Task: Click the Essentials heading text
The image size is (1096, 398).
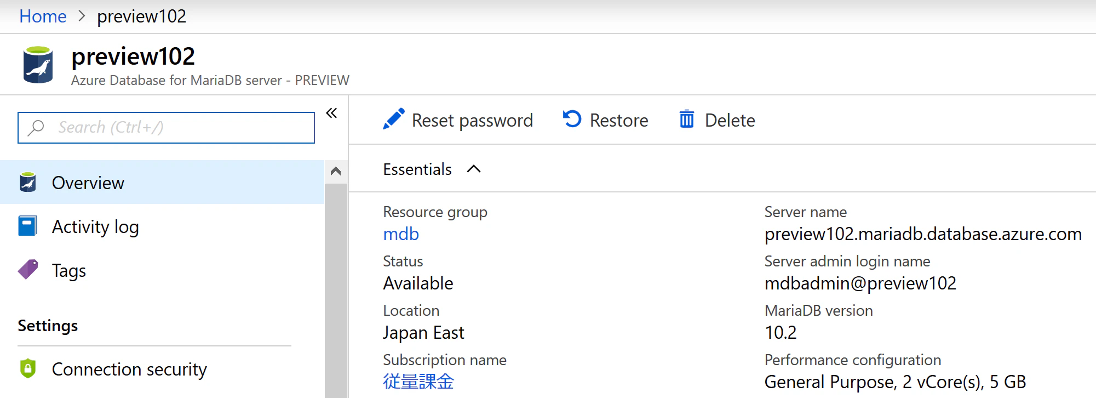Action: (417, 169)
